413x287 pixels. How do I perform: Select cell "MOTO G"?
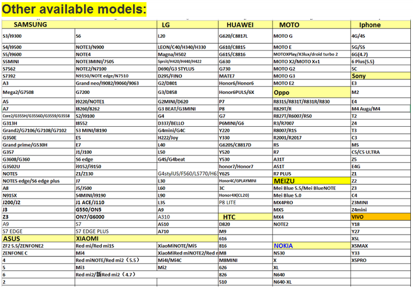(312, 36)
